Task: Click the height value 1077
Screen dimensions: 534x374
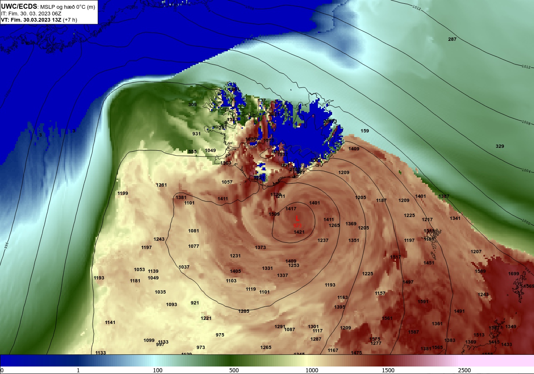Action: pyautogui.click(x=194, y=246)
